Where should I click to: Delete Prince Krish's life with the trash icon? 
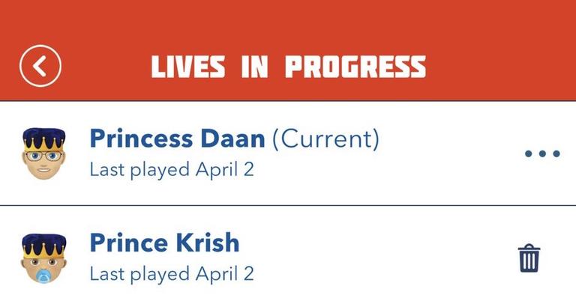point(529,259)
